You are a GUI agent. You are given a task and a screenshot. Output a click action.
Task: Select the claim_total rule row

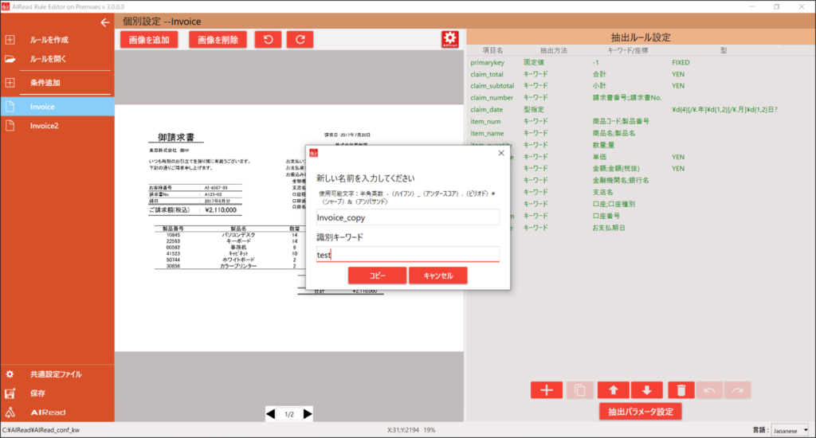pos(641,74)
